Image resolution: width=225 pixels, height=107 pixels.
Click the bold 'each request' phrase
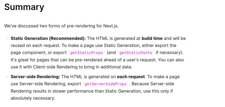131,77
